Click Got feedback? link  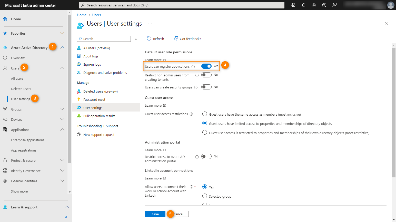tap(187, 39)
